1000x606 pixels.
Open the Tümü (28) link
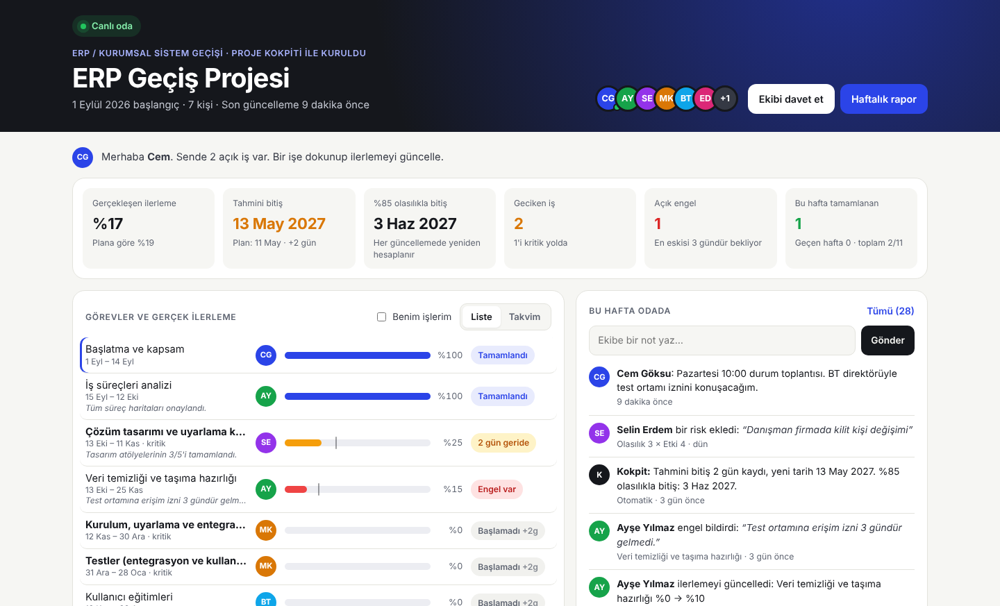890,311
